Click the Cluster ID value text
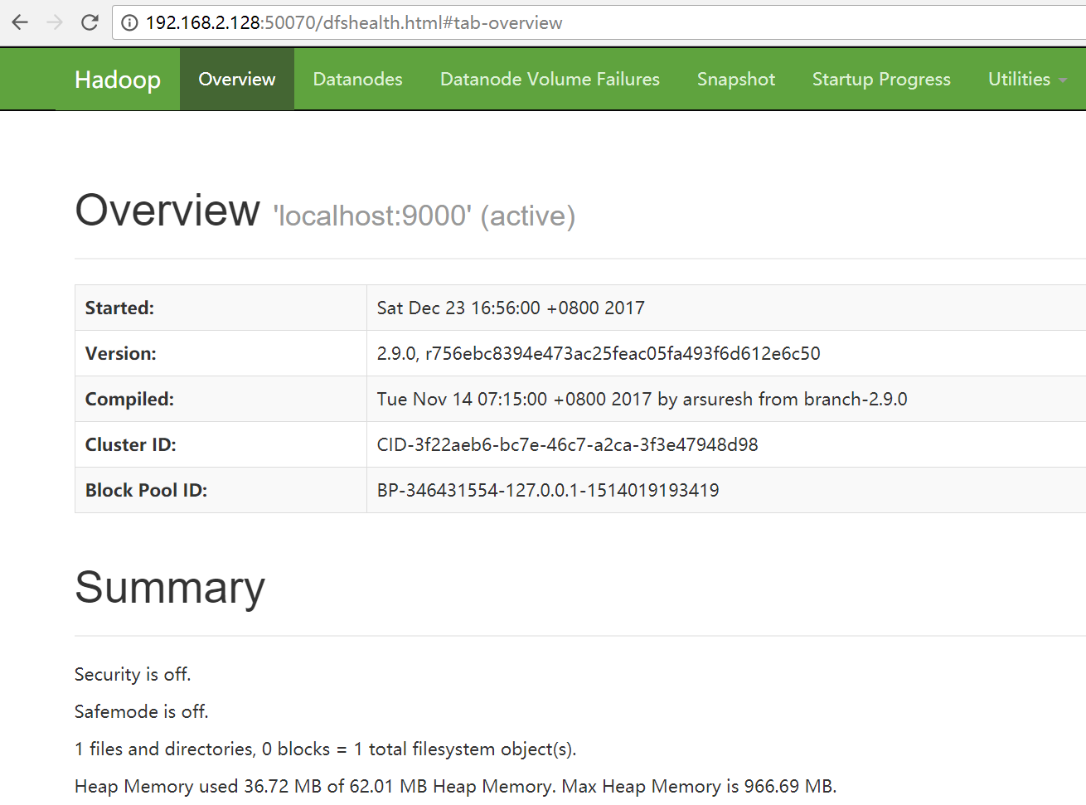 [567, 445]
